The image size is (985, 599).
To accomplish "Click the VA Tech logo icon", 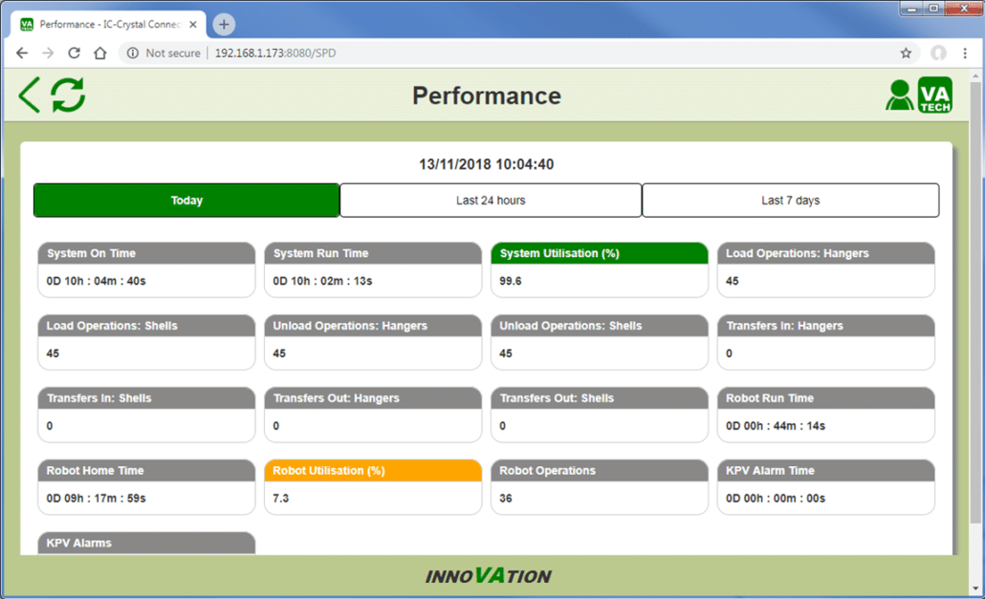I will pyautogui.click(x=934, y=96).
